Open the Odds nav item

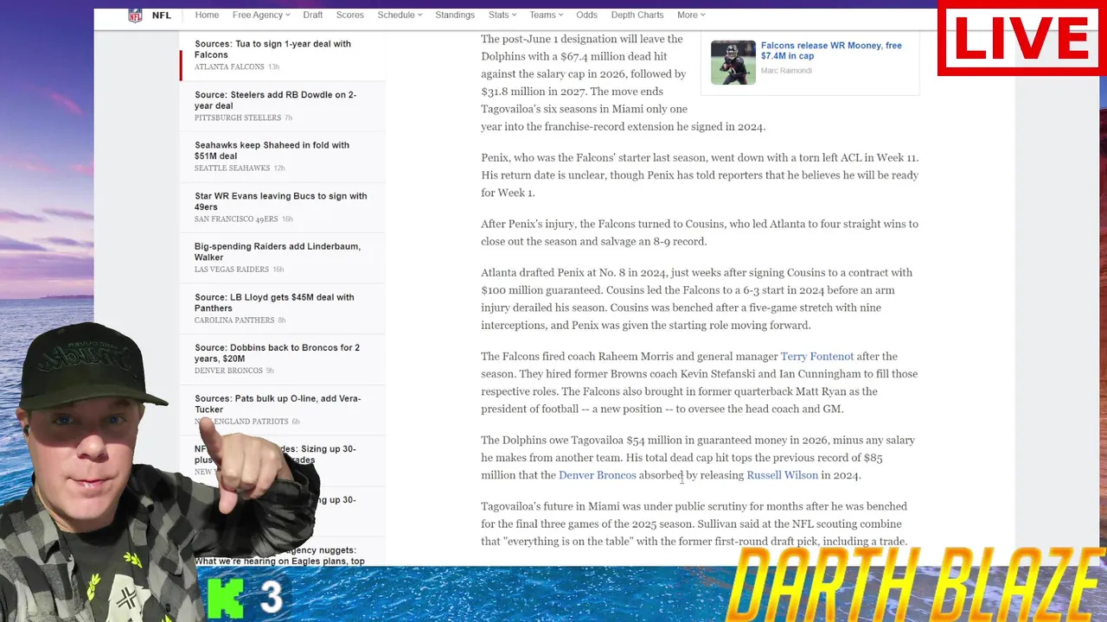click(586, 15)
